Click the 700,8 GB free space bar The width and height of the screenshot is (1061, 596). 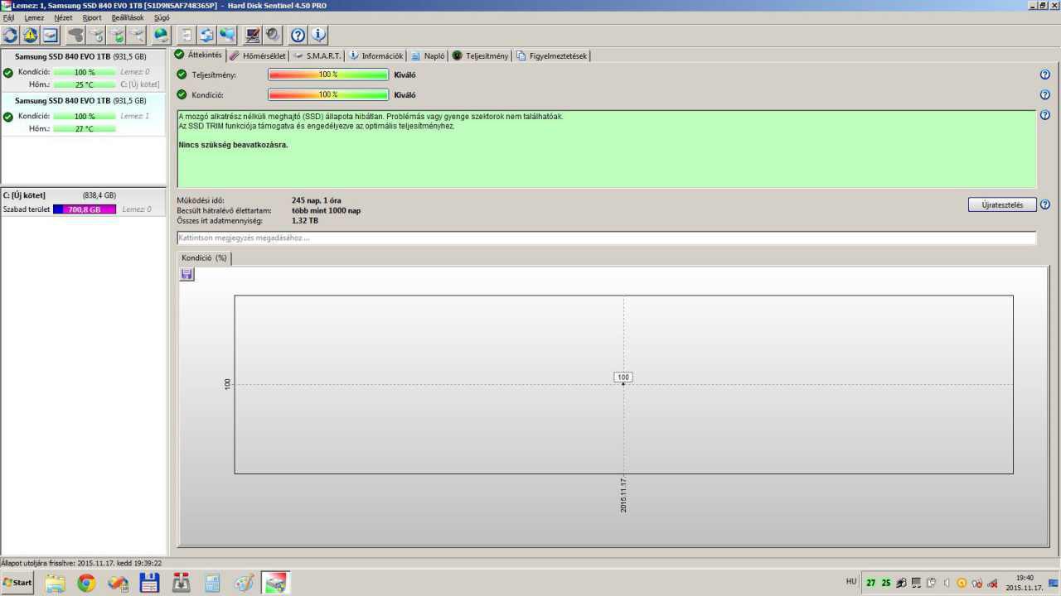pos(85,209)
